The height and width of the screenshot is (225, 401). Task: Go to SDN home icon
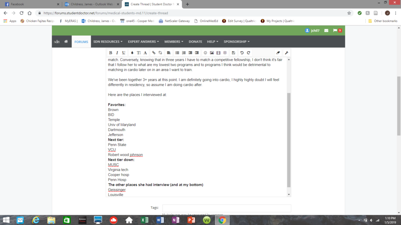[x=66, y=41]
